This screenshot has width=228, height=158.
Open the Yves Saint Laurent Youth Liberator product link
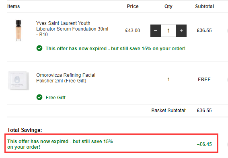coord(72,29)
